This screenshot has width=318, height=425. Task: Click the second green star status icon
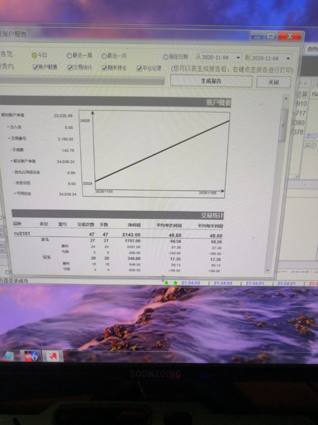pyautogui.click(x=175, y=283)
